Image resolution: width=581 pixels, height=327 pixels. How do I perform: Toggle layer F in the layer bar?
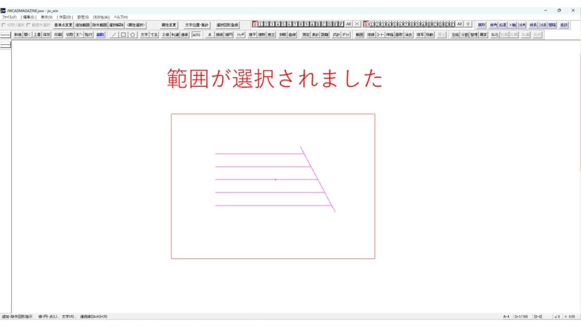tap(341, 24)
